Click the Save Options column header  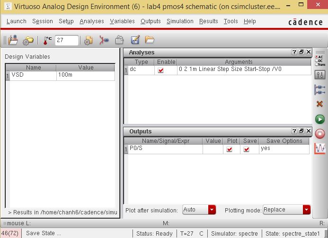tap(284, 141)
